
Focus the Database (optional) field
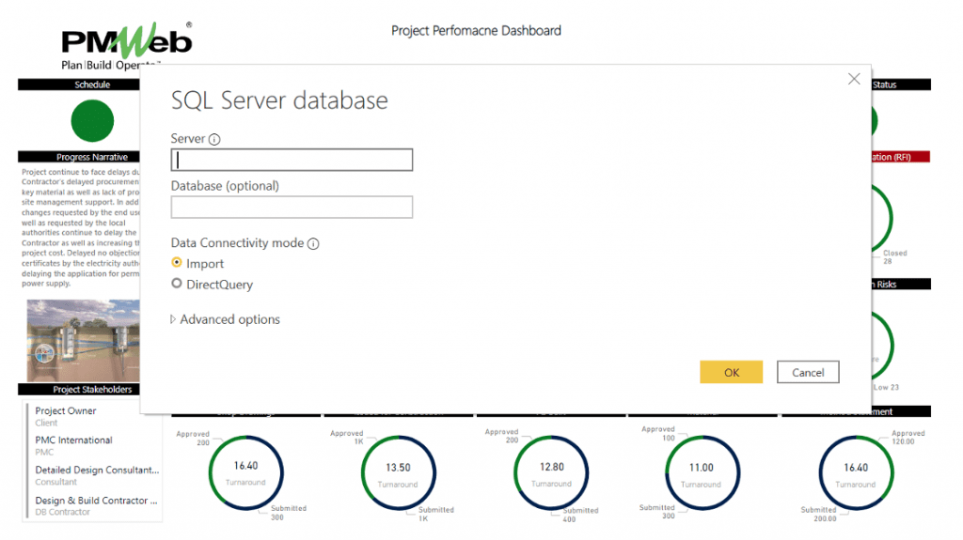pyautogui.click(x=292, y=207)
